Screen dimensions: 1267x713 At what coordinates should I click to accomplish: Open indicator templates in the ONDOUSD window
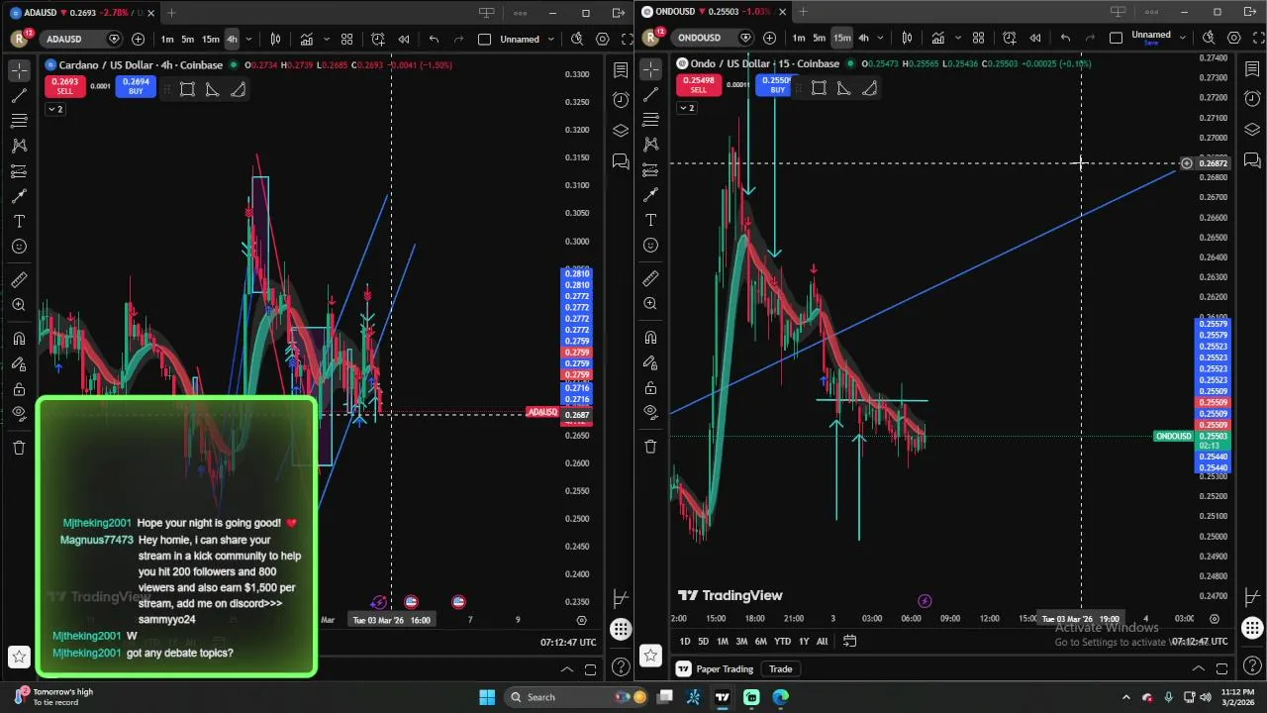[978, 38]
